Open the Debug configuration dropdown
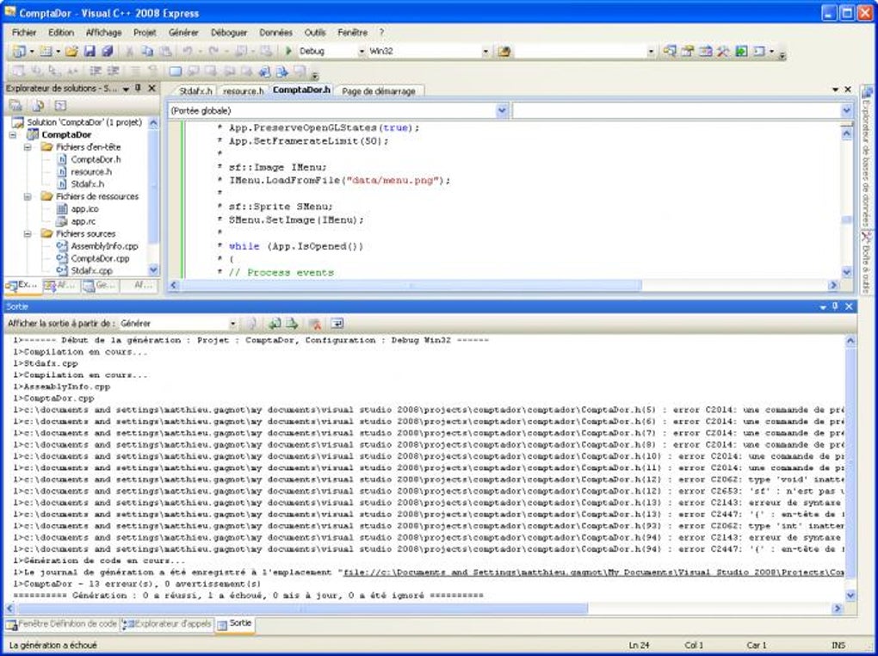This screenshot has width=878, height=656. coord(362,52)
